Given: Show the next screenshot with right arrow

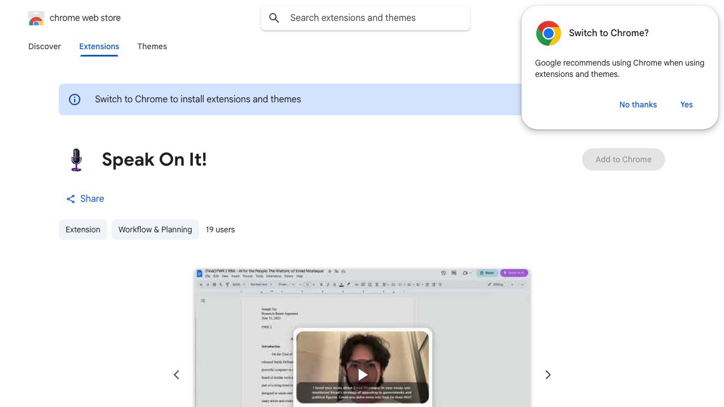Looking at the screenshot, I should click(x=548, y=375).
